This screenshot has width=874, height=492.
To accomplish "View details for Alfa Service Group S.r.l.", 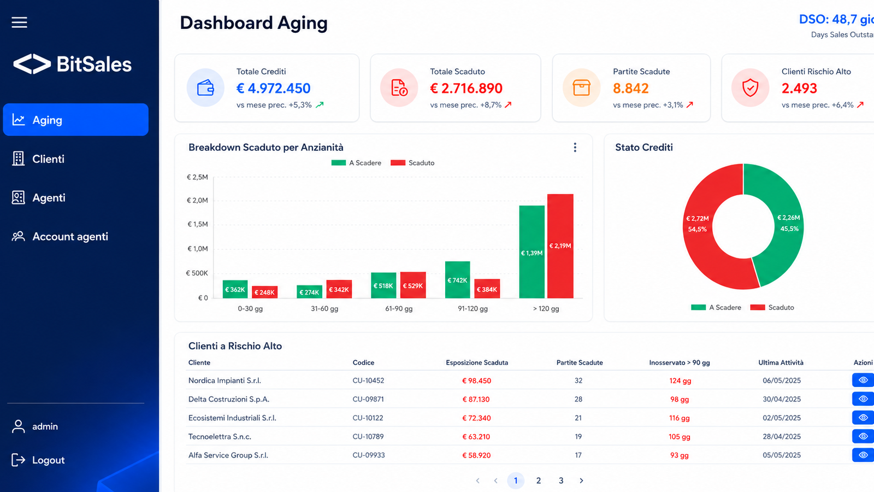I will 863,455.
